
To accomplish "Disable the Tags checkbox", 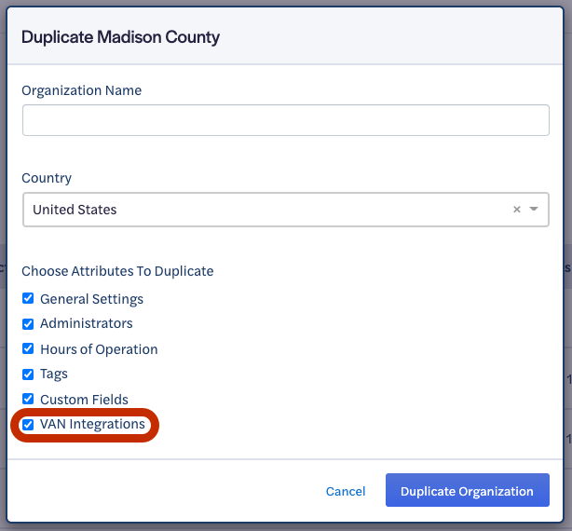I will click(28, 374).
